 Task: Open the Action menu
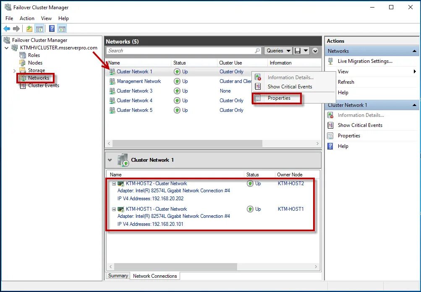(x=27, y=18)
